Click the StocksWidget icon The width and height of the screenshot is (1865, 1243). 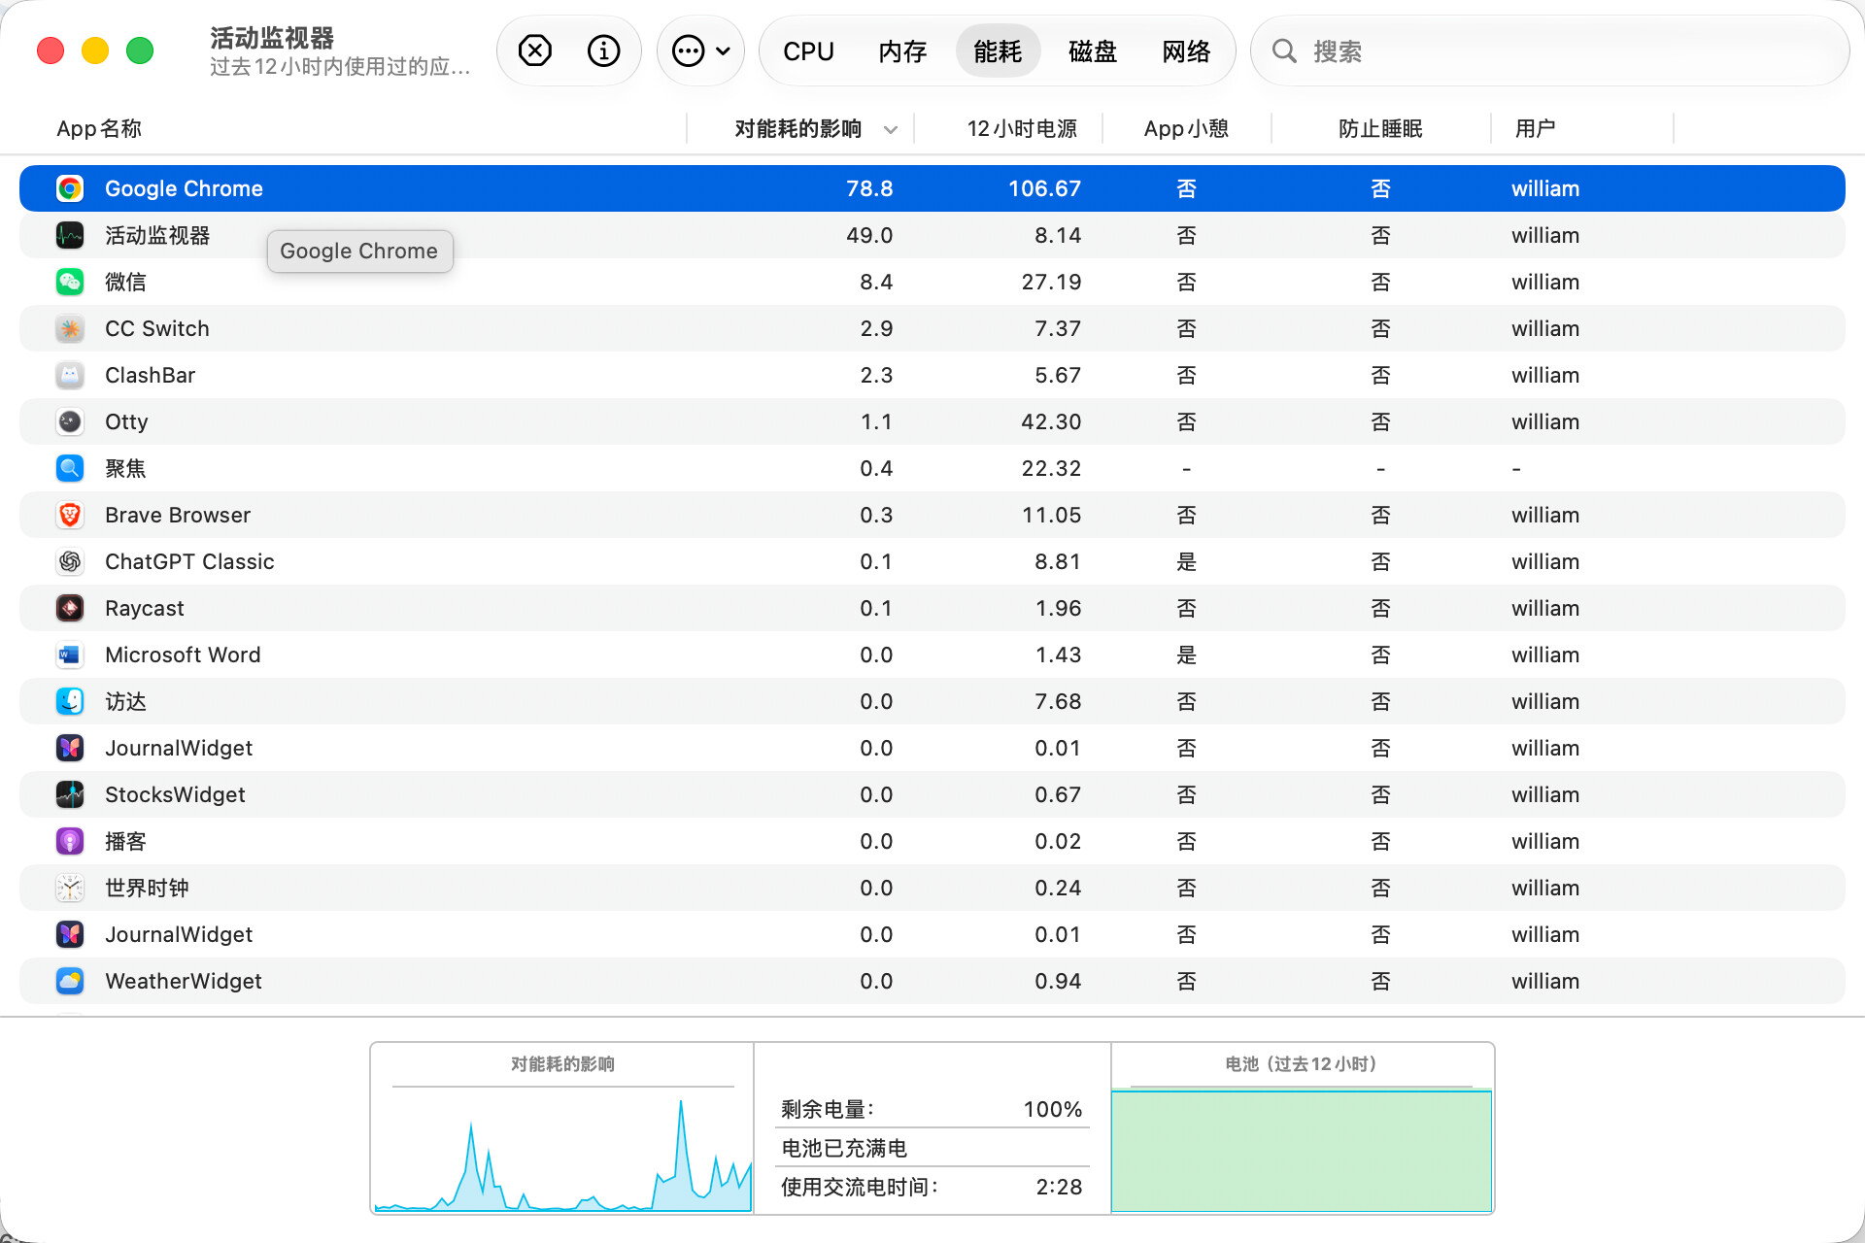[x=70, y=794]
